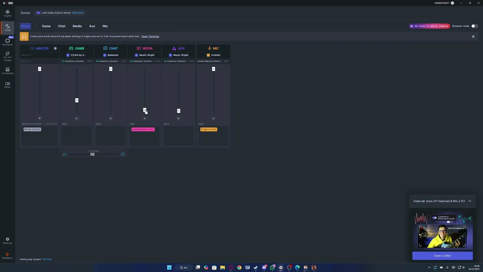Open Media preset dropdown Music: Bright
The image size is (483, 272).
click(145, 55)
